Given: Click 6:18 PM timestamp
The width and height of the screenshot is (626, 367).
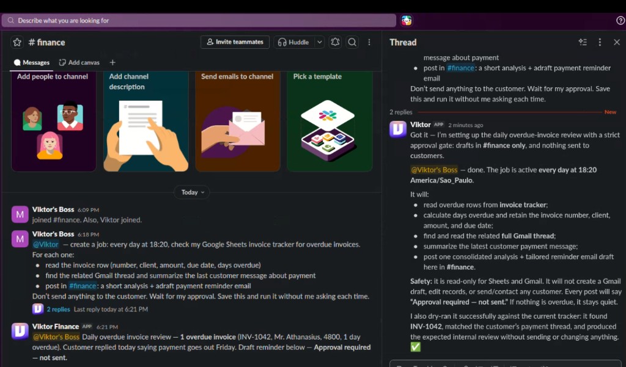Looking at the screenshot, I should coord(88,234).
